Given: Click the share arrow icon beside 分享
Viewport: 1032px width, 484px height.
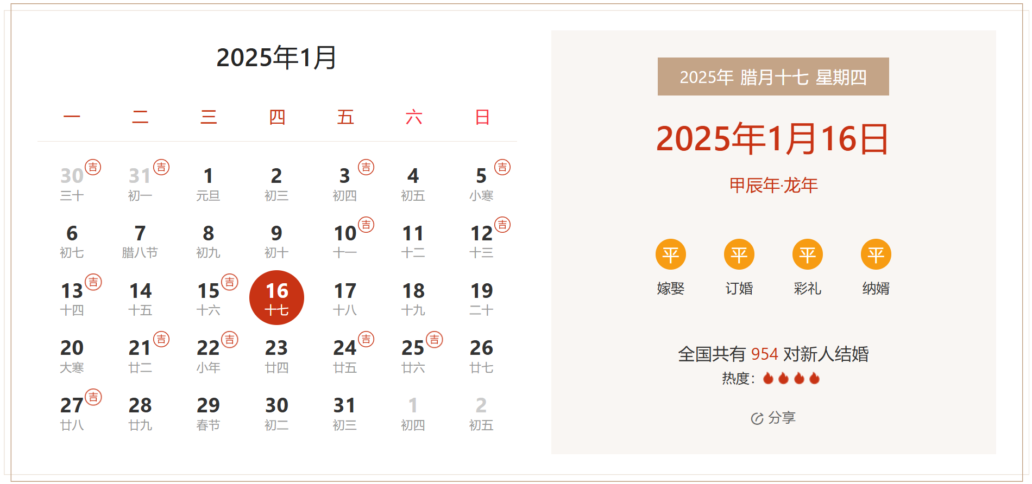Looking at the screenshot, I should pyautogui.click(x=757, y=418).
